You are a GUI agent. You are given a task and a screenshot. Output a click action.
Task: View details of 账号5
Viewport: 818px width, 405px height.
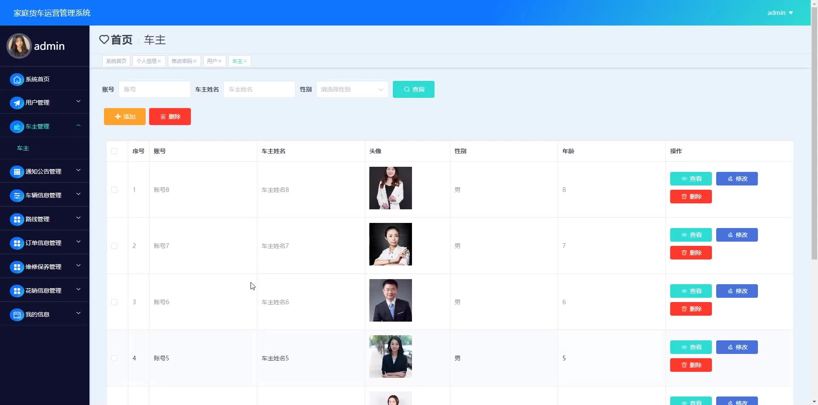[691, 347]
